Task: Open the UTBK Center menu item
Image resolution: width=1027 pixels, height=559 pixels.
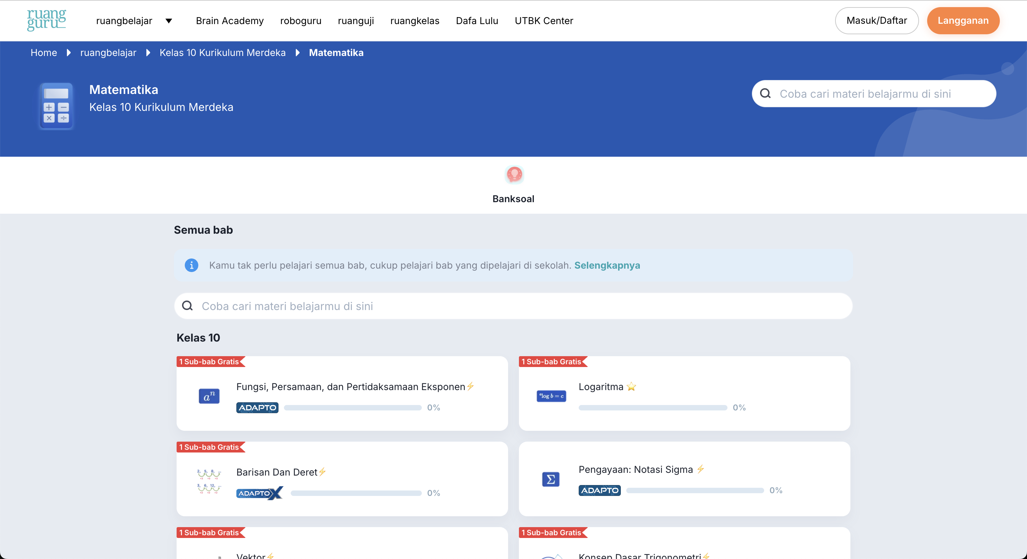Action: (544, 21)
